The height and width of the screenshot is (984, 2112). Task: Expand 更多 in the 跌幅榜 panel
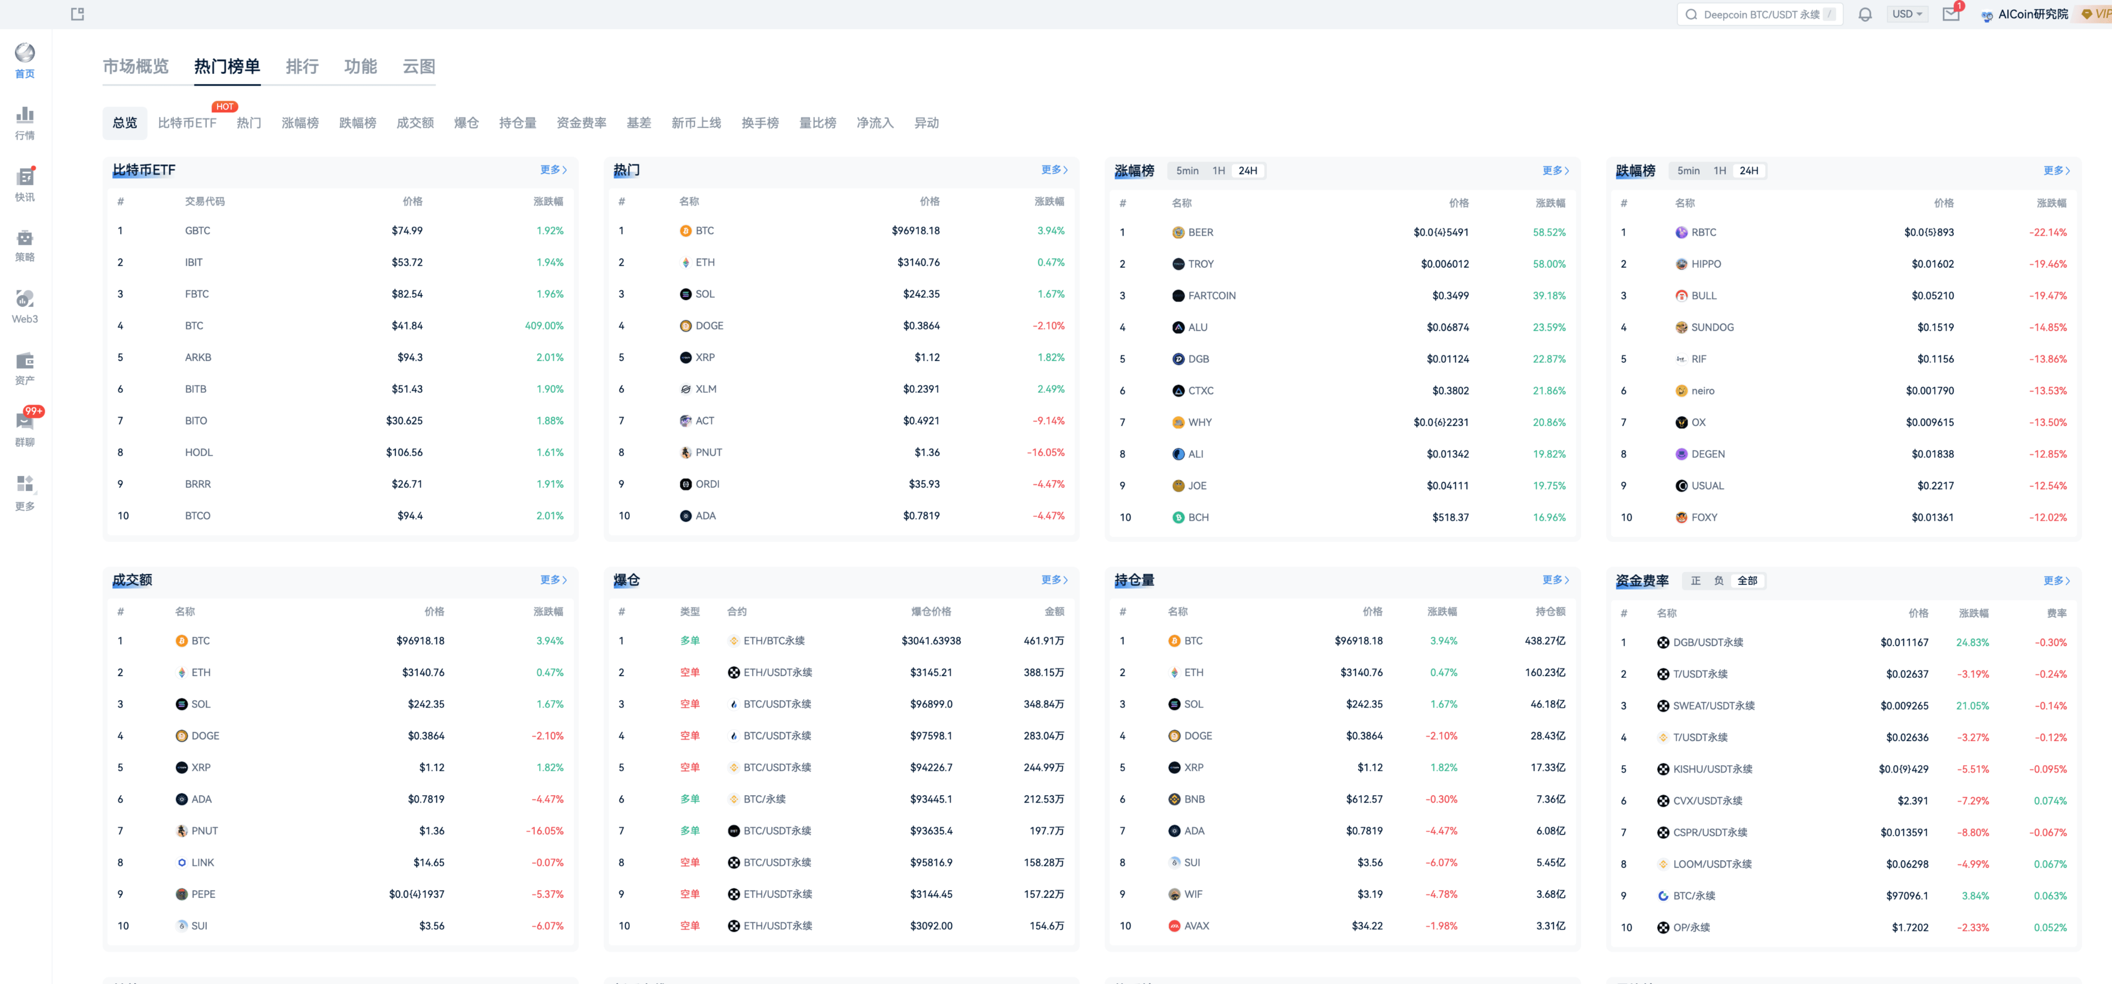point(2056,171)
